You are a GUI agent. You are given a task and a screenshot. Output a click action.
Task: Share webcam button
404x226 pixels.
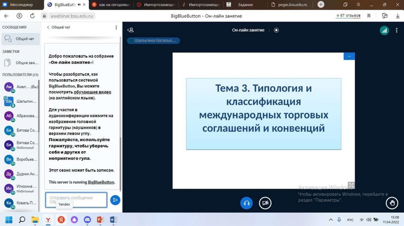[265, 203]
